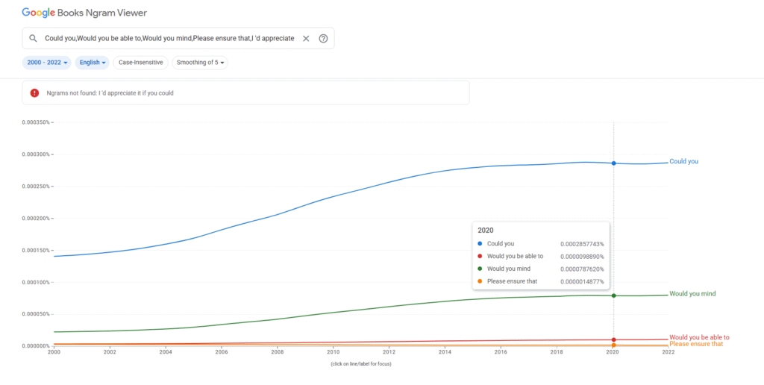Click the value 0.0002857743% in tooltip
This screenshot has height=385, width=764.
pos(582,244)
